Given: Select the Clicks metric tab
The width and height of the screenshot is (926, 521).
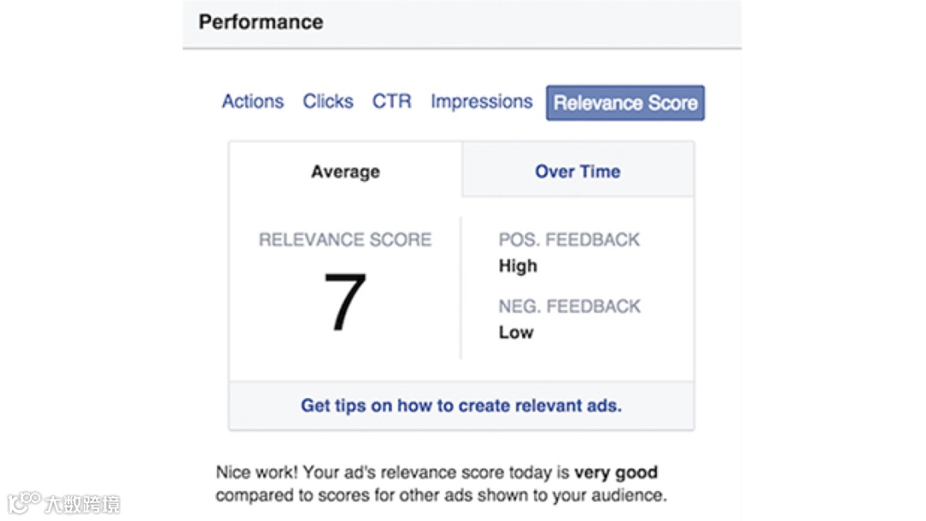Looking at the screenshot, I should [x=328, y=101].
